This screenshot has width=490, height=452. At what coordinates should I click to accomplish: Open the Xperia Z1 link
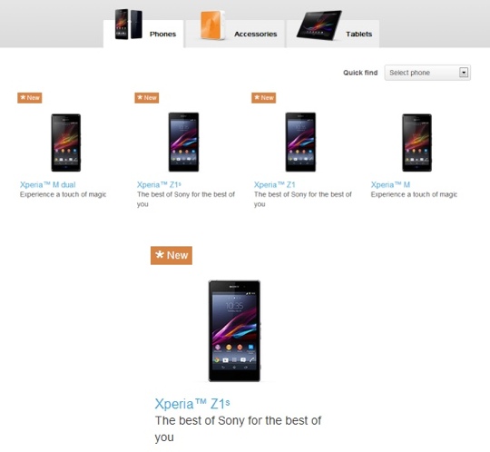pyautogui.click(x=275, y=185)
